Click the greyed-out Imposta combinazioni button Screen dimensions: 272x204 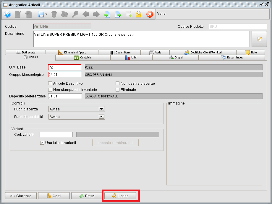(115, 143)
